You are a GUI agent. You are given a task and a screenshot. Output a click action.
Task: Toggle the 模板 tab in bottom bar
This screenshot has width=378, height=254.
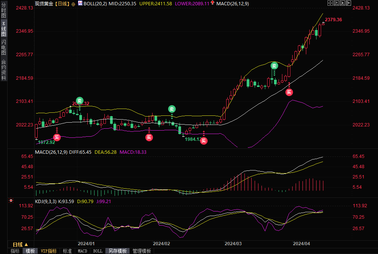(x=30, y=251)
